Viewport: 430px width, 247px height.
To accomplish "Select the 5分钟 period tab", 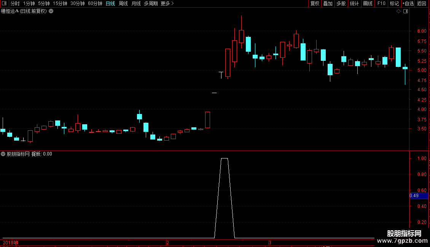I will (x=44, y=3).
